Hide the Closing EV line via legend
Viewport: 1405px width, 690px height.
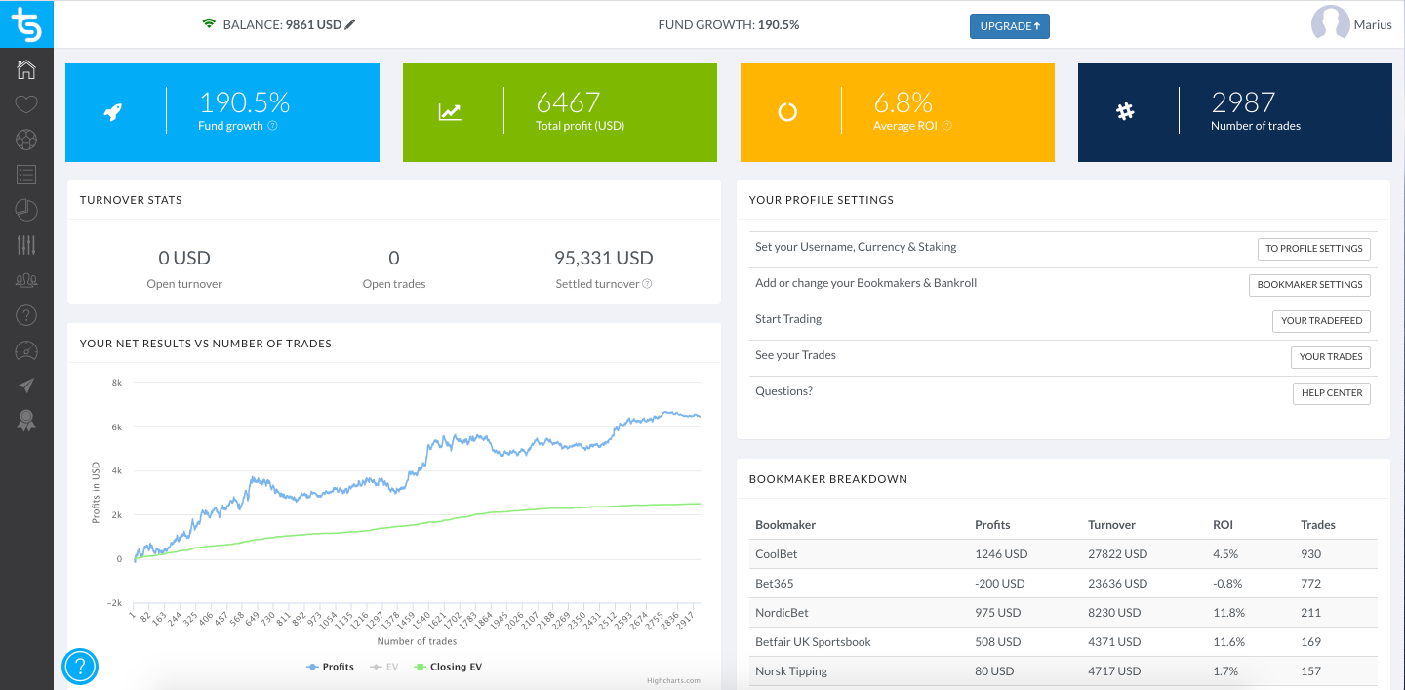click(448, 666)
